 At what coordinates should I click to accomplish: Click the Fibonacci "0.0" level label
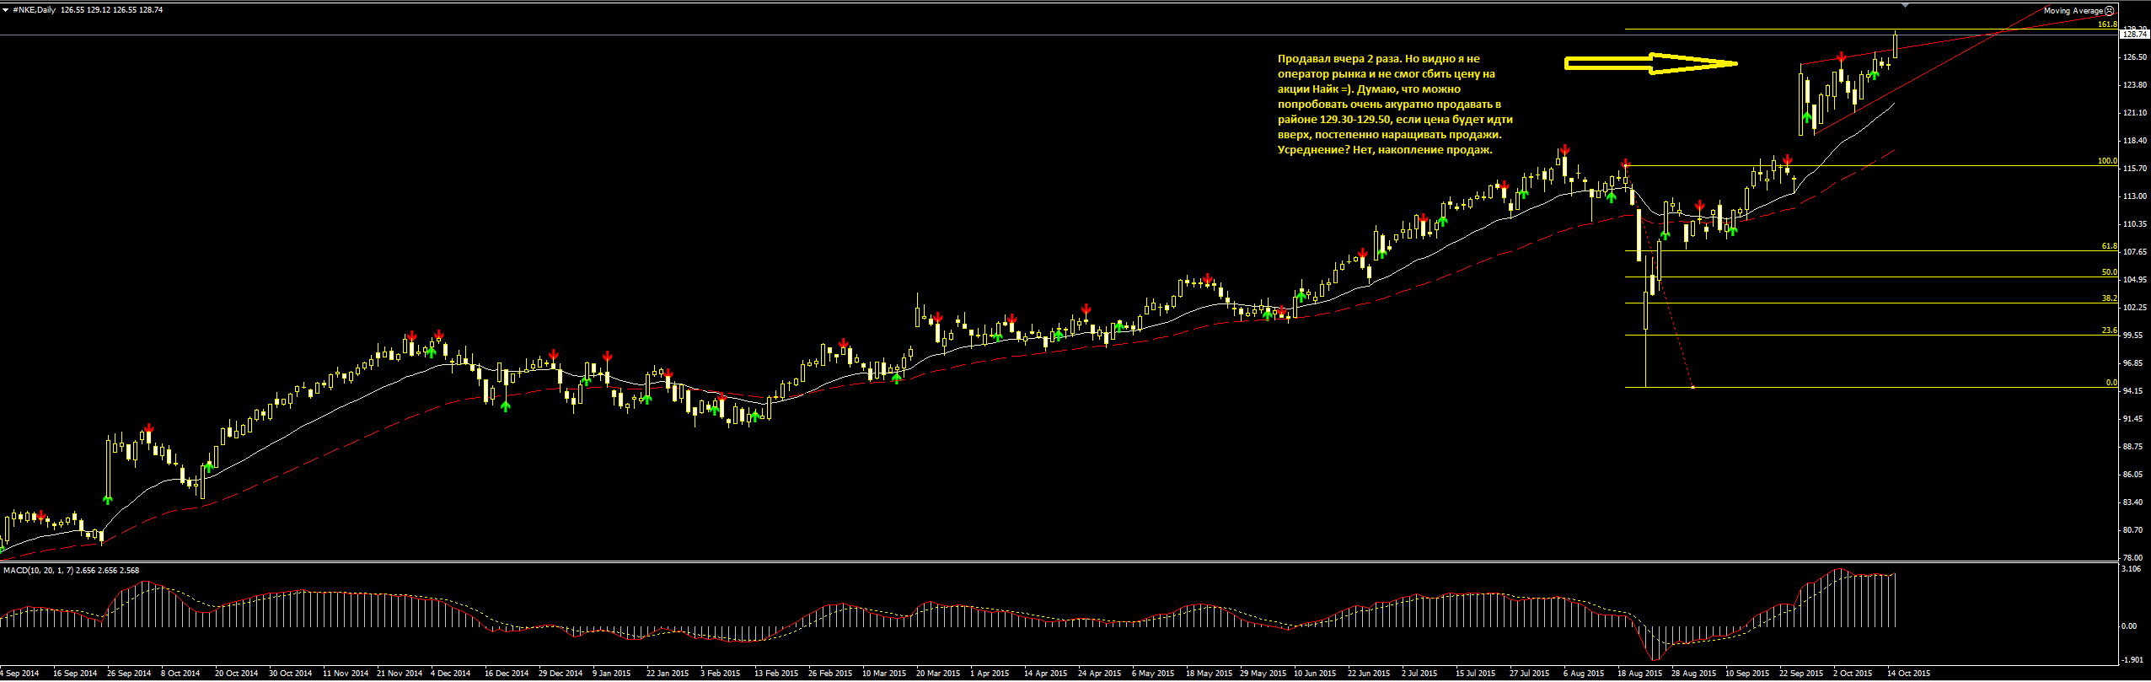2111,383
